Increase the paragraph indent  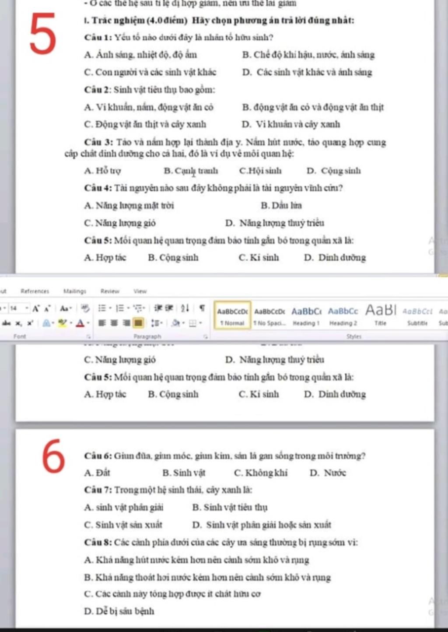169,308
